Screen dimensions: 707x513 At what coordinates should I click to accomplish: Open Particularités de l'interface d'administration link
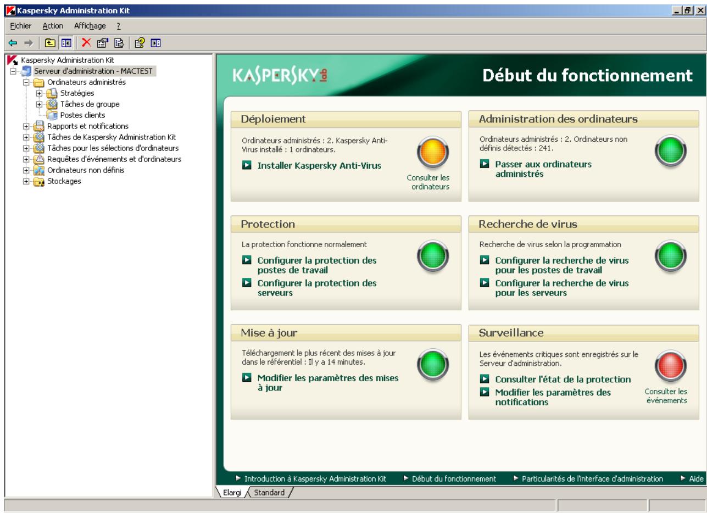(593, 479)
